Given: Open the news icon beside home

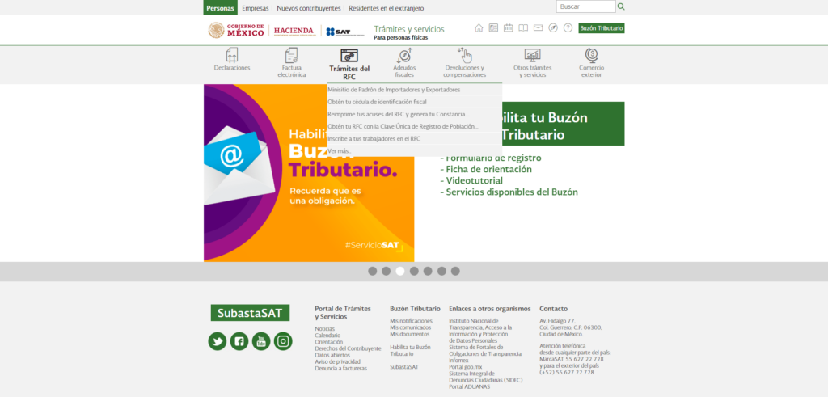Looking at the screenshot, I should 493,28.
